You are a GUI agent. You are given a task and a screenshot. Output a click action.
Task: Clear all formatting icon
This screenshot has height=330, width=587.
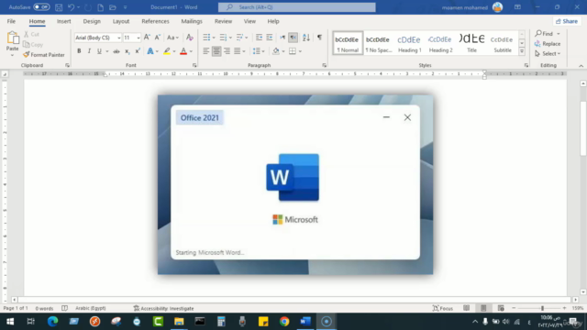(190, 38)
